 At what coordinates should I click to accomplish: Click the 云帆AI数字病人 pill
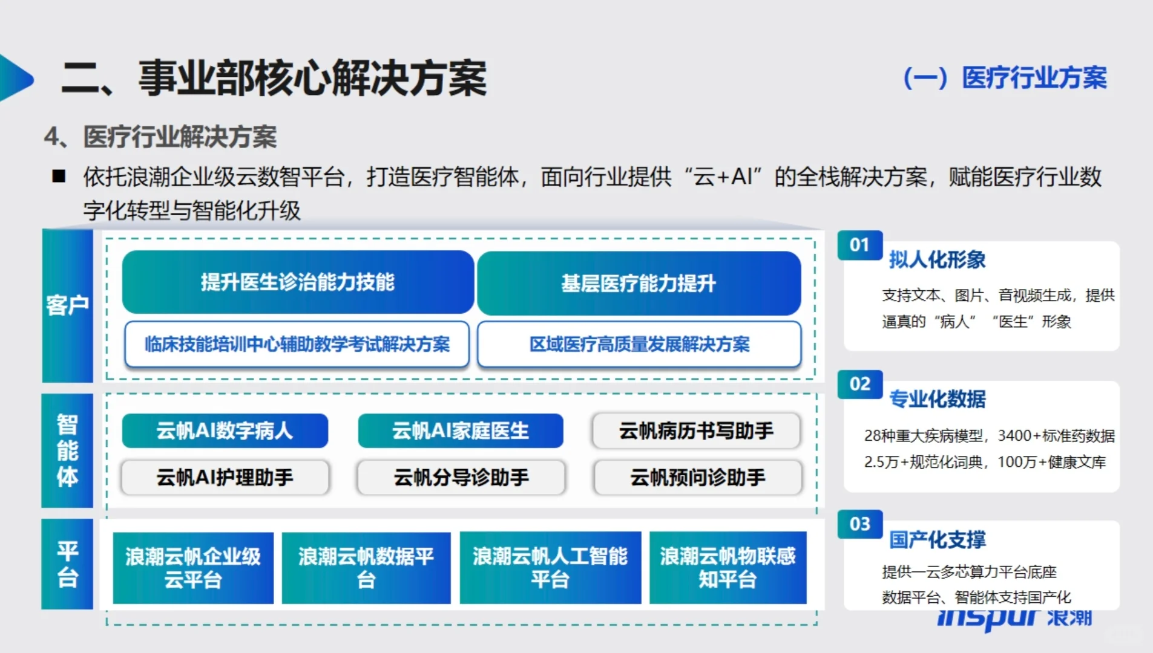point(225,430)
